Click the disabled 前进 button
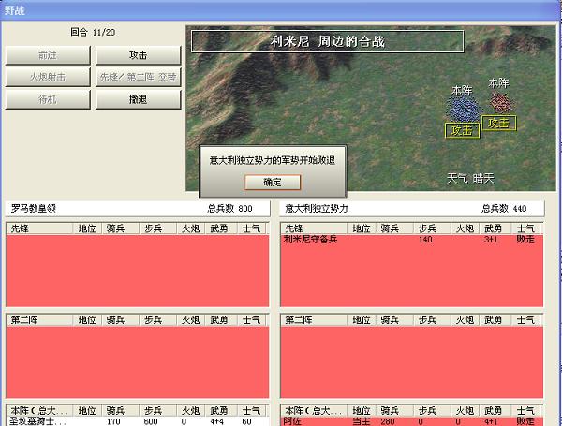This screenshot has width=562, height=426. (x=48, y=55)
